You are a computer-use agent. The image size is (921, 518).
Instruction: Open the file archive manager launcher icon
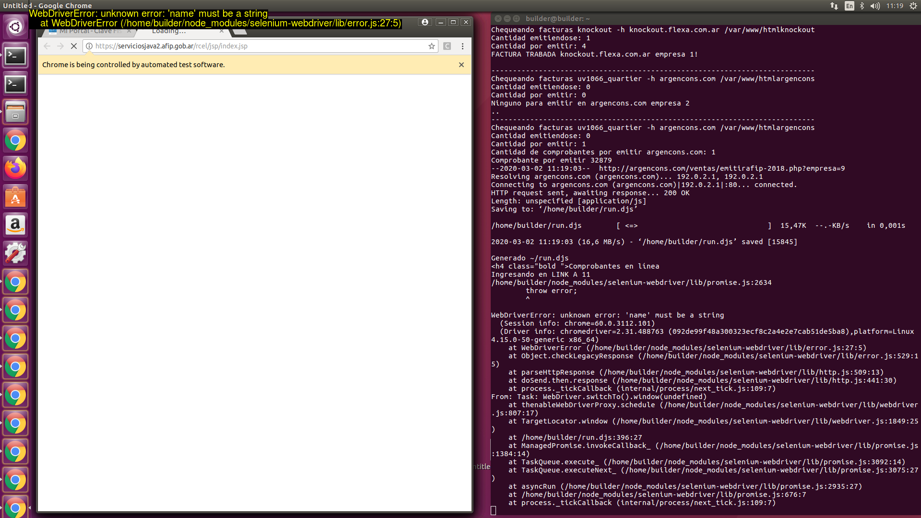[15, 112]
